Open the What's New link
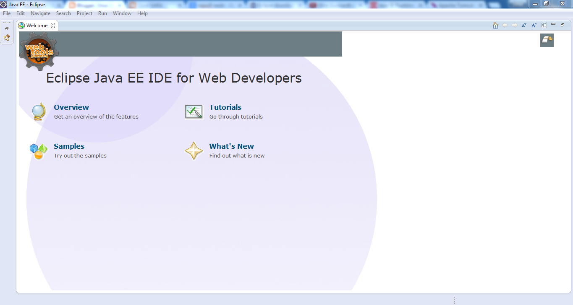Image resolution: width=573 pixels, height=305 pixels. 232,146
